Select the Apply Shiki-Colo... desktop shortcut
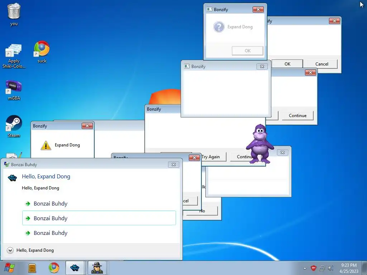 (14, 56)
